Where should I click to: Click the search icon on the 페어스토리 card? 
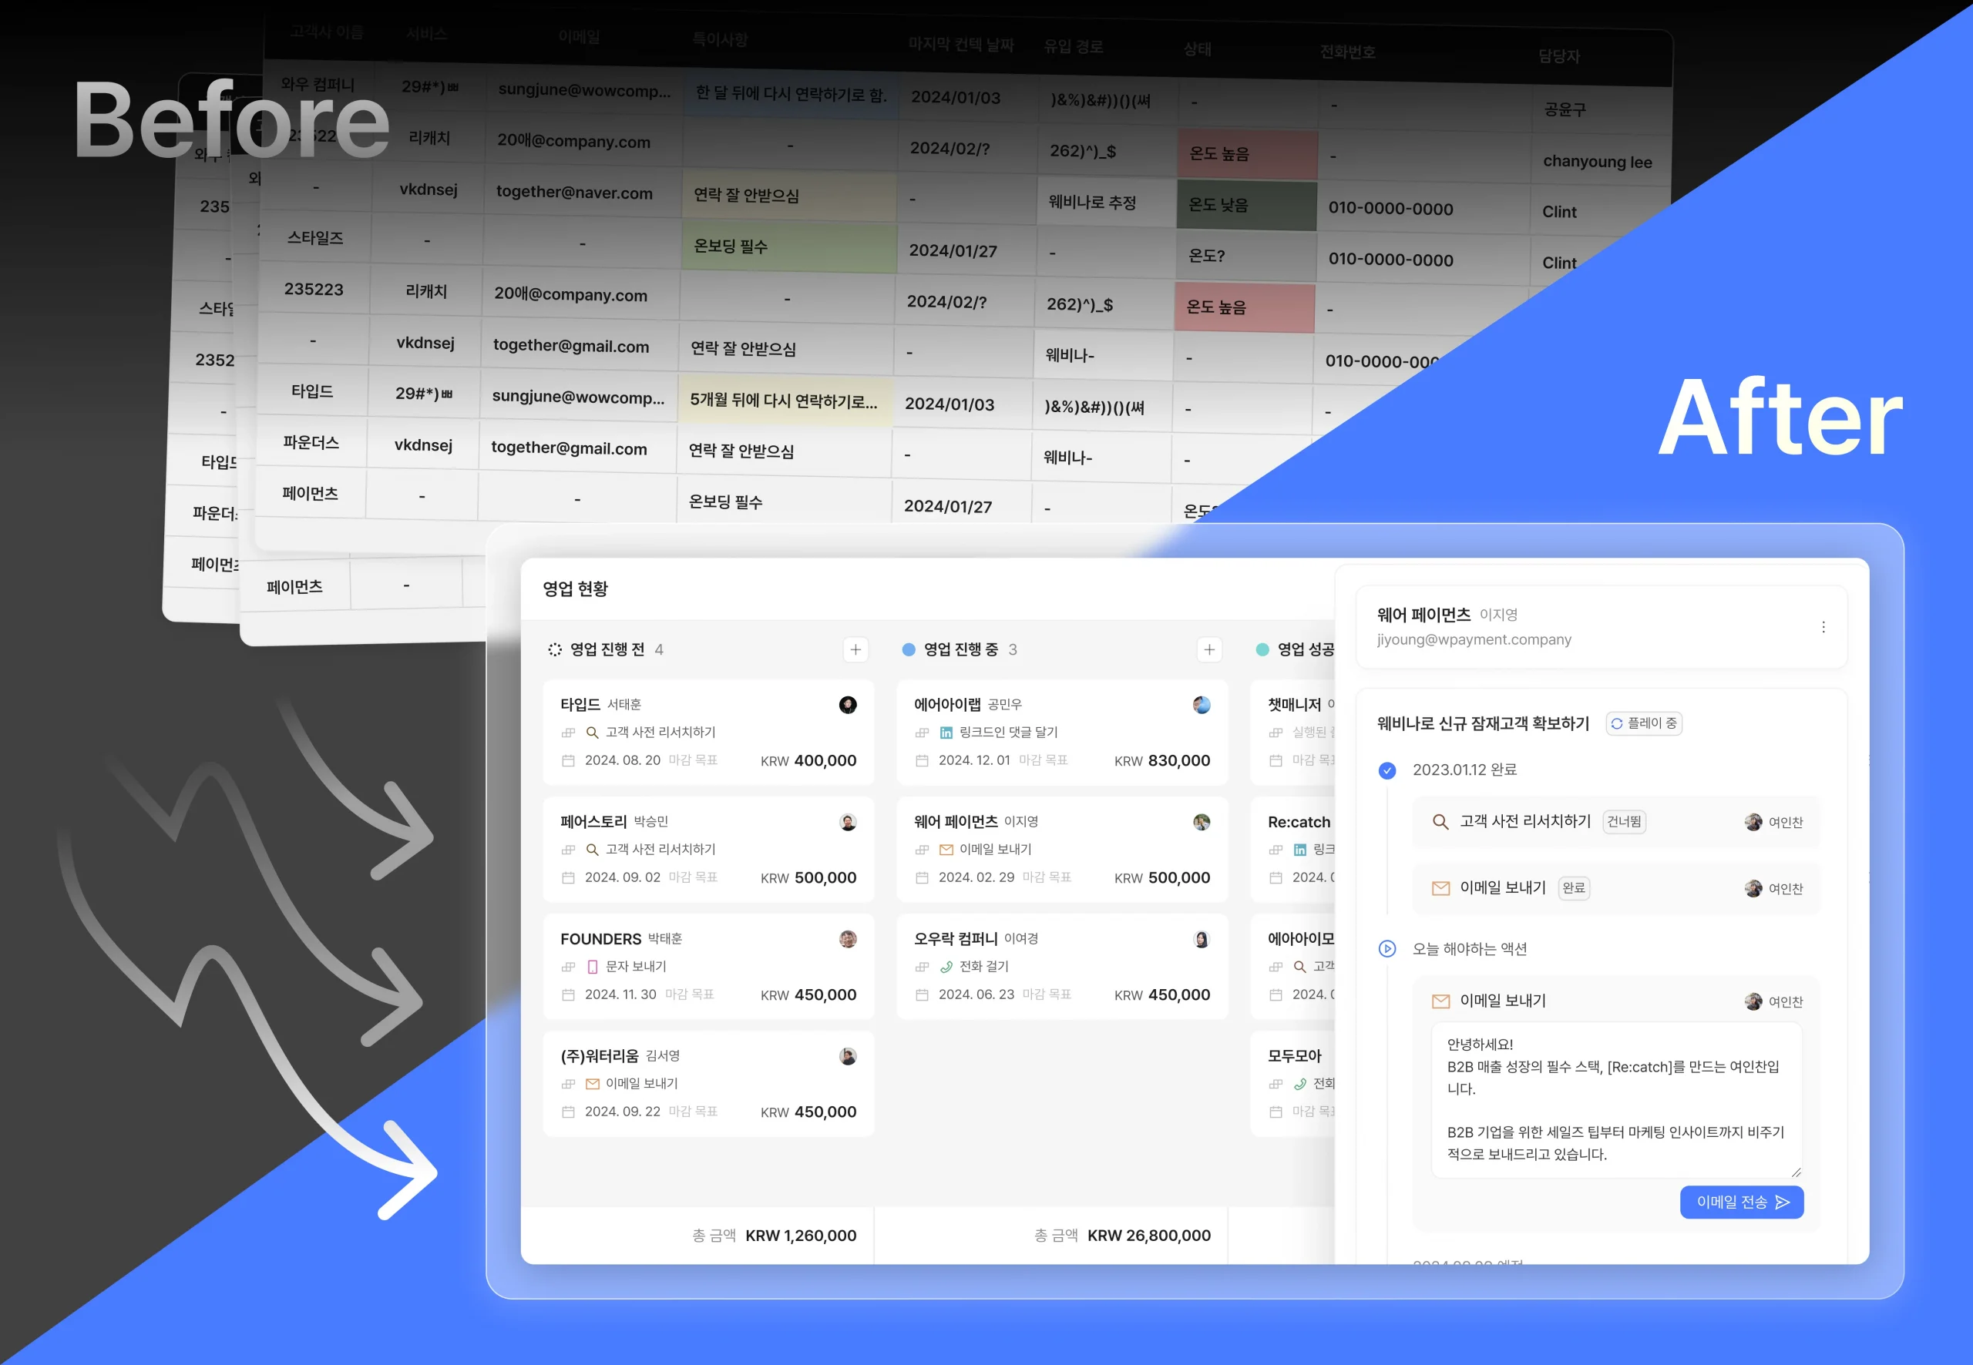click(592, 850)
